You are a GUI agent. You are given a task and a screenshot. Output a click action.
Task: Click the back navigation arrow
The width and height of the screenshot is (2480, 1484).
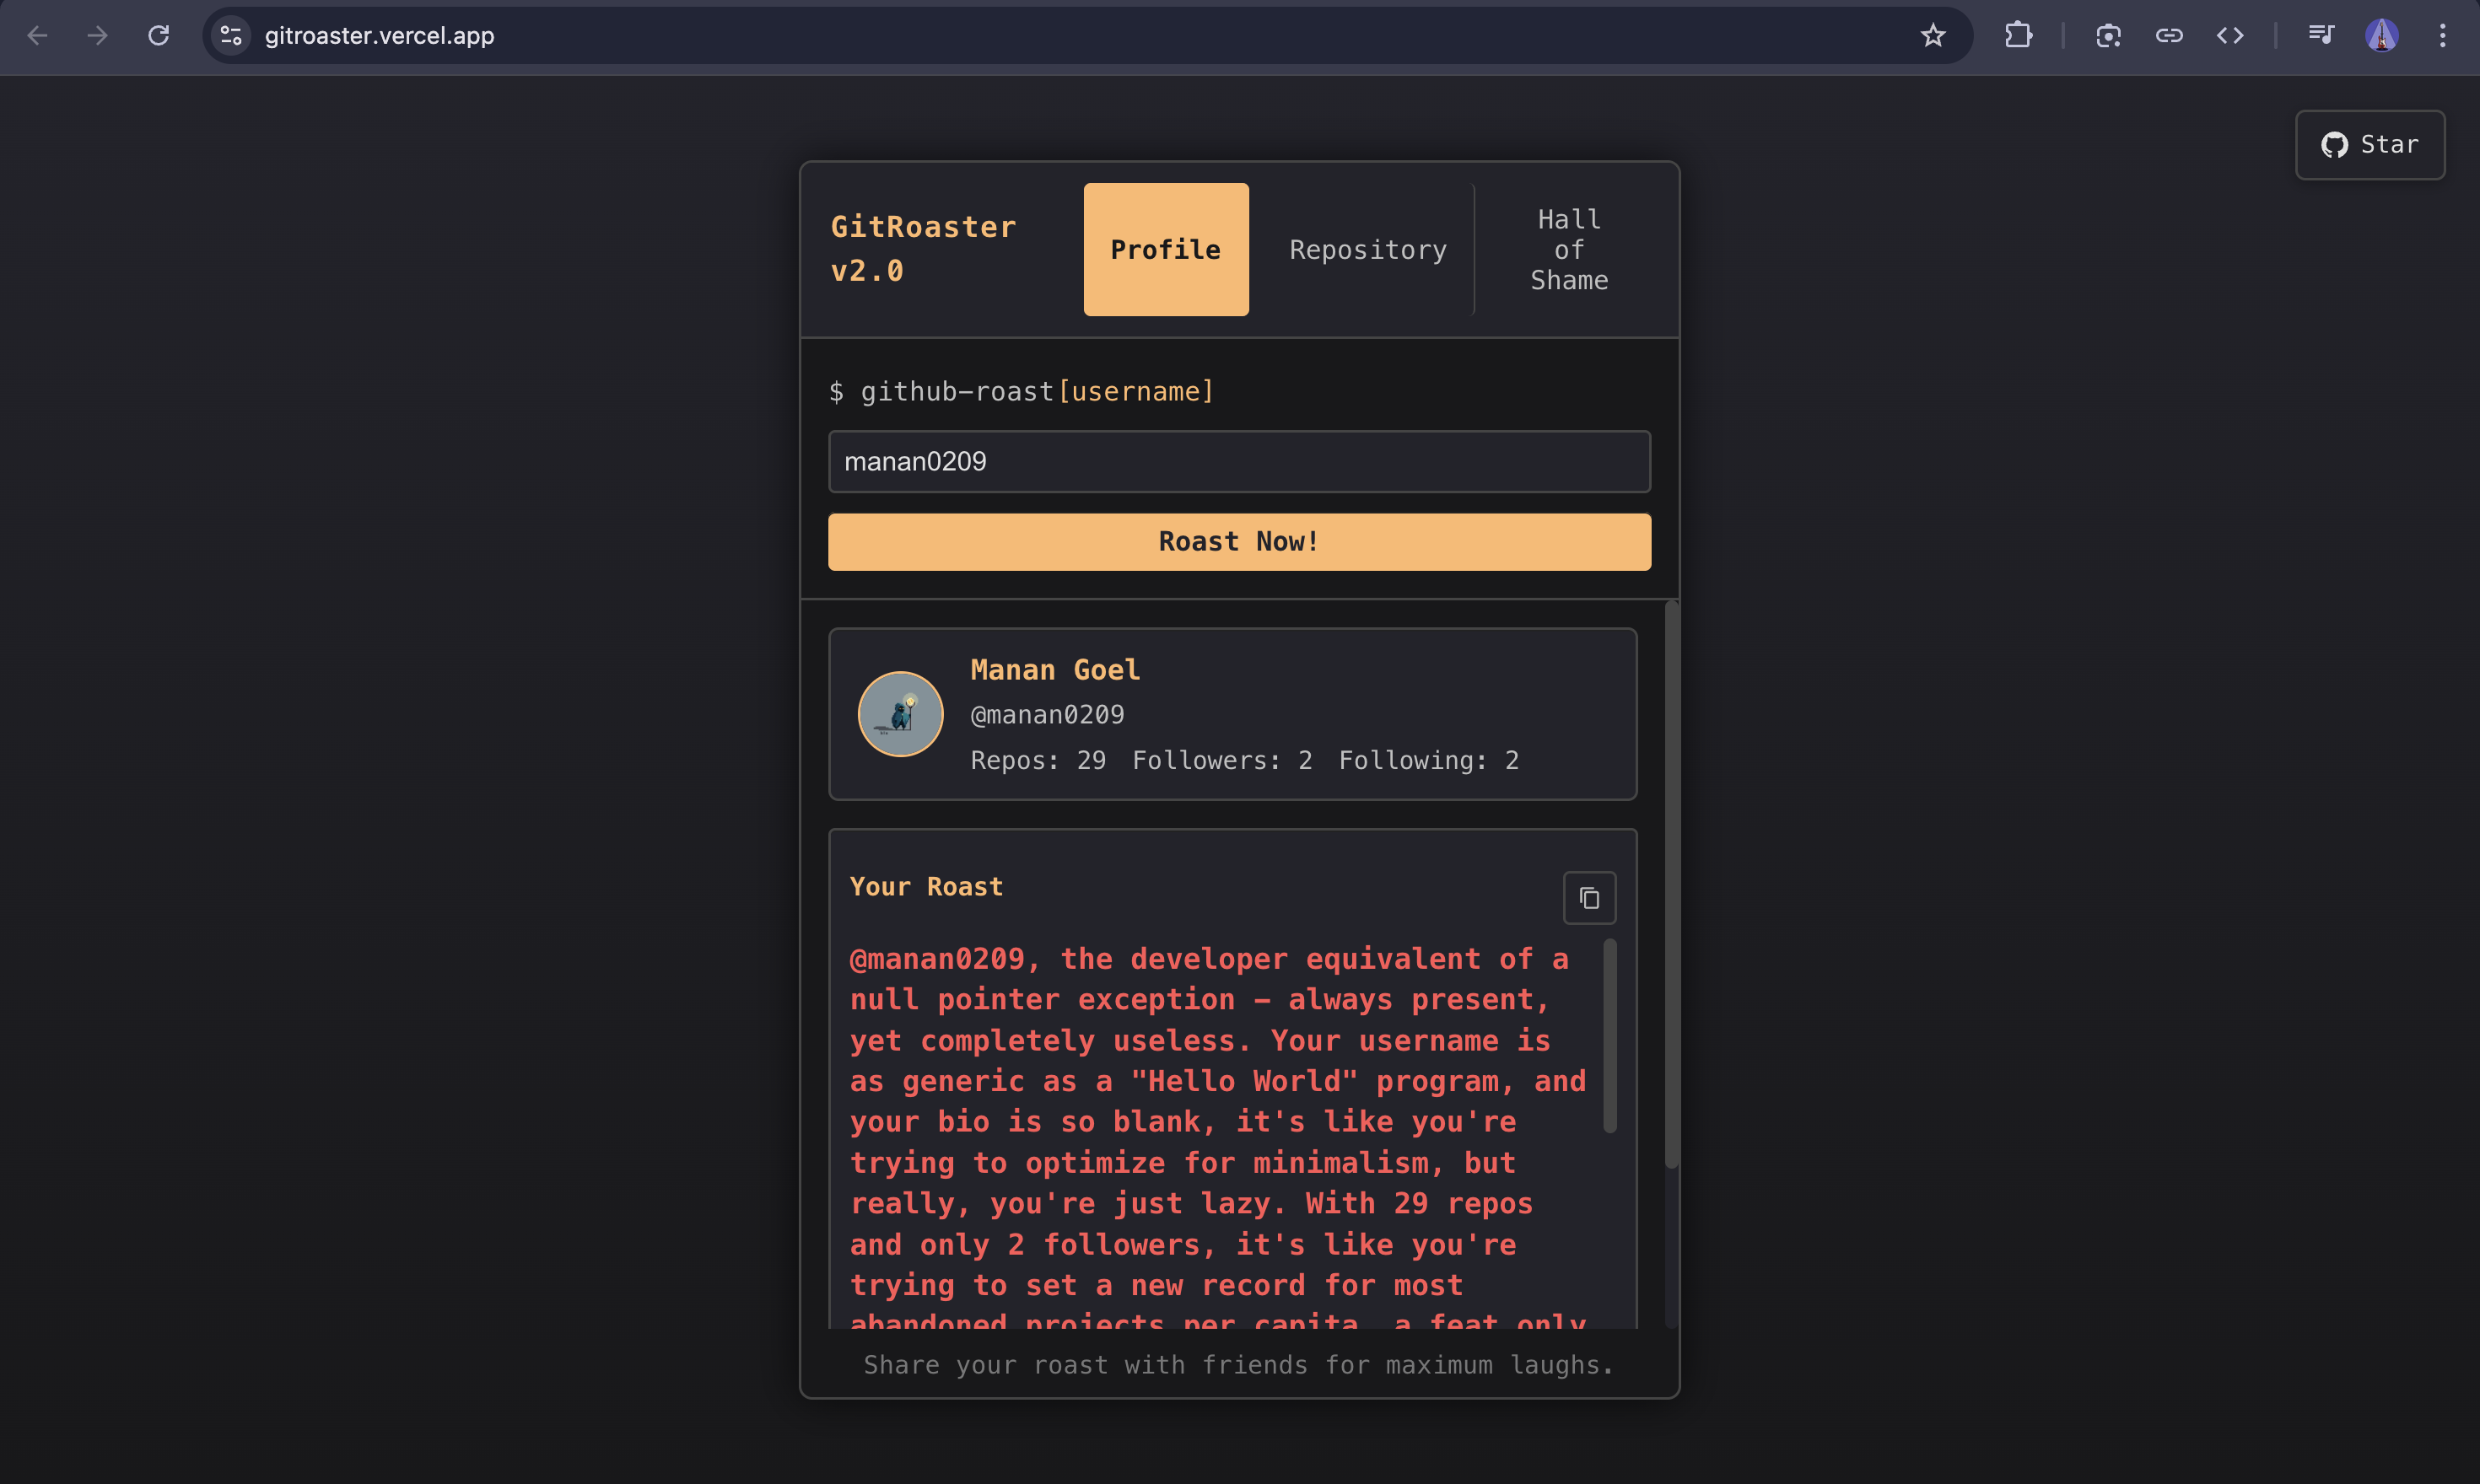coord(37,35)
